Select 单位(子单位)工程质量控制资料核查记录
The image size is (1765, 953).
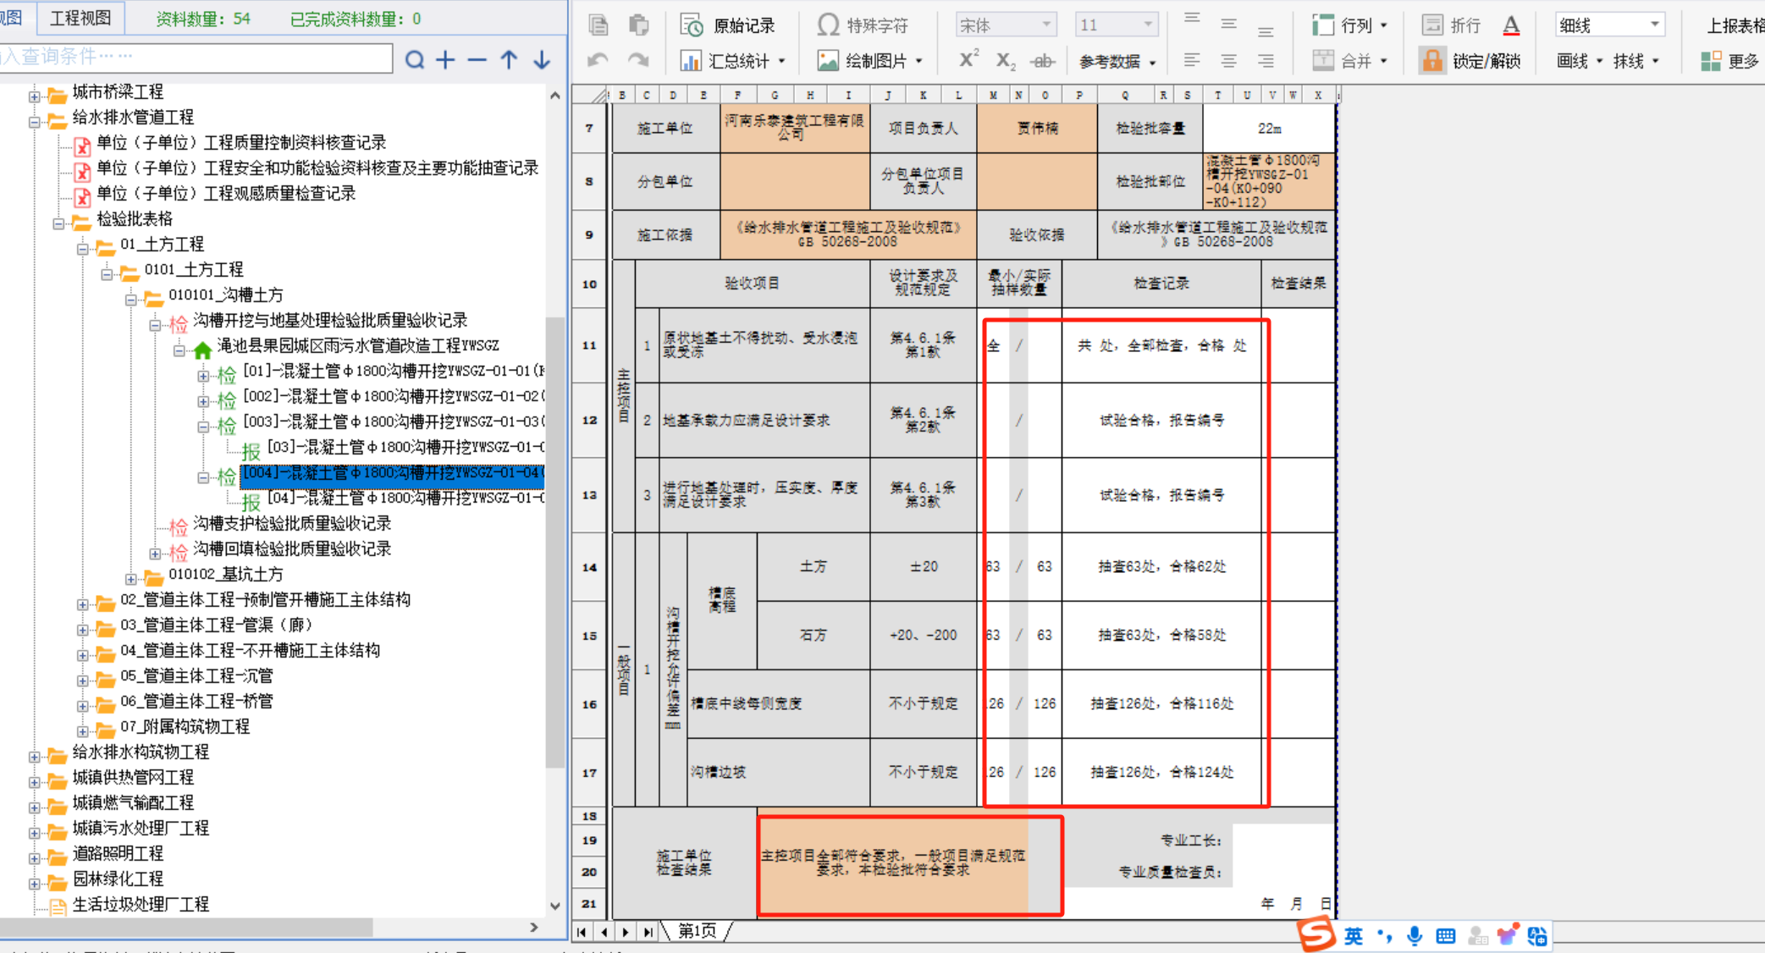pyautogui.click(x=241, y=143)
